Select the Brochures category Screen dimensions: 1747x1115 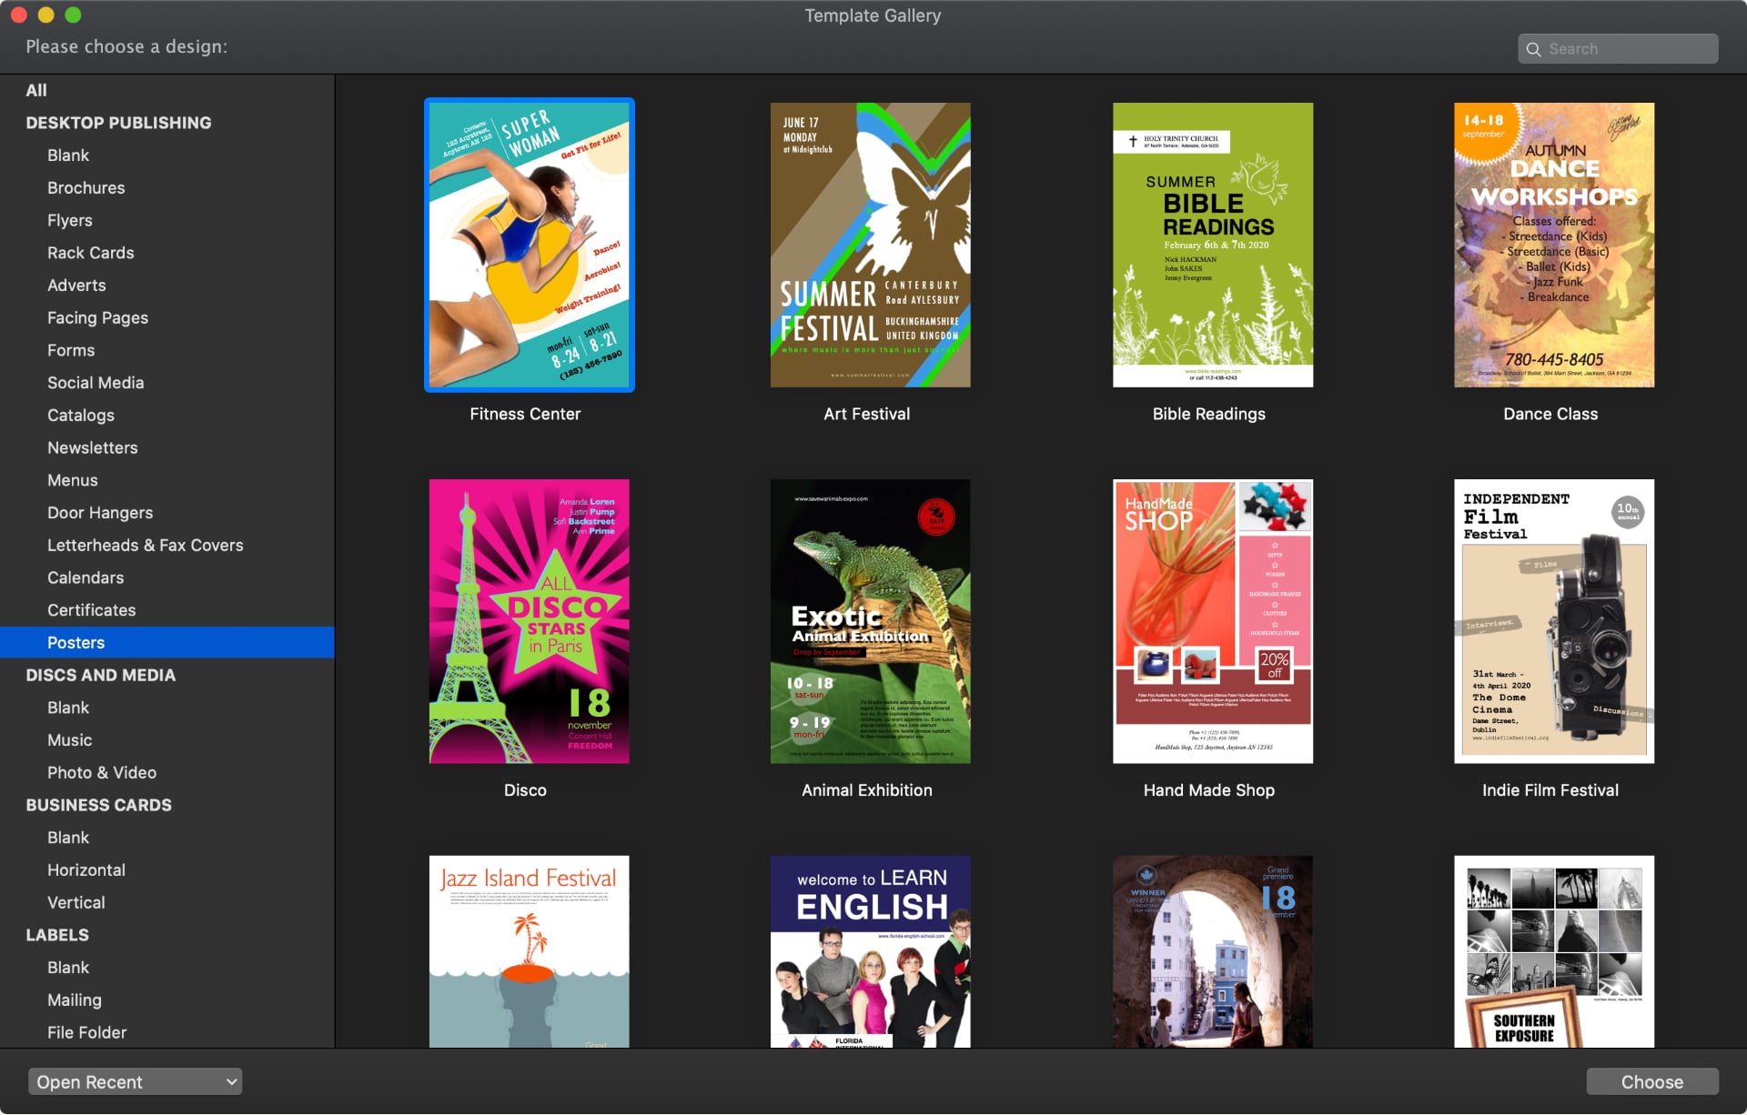[86, 187]
